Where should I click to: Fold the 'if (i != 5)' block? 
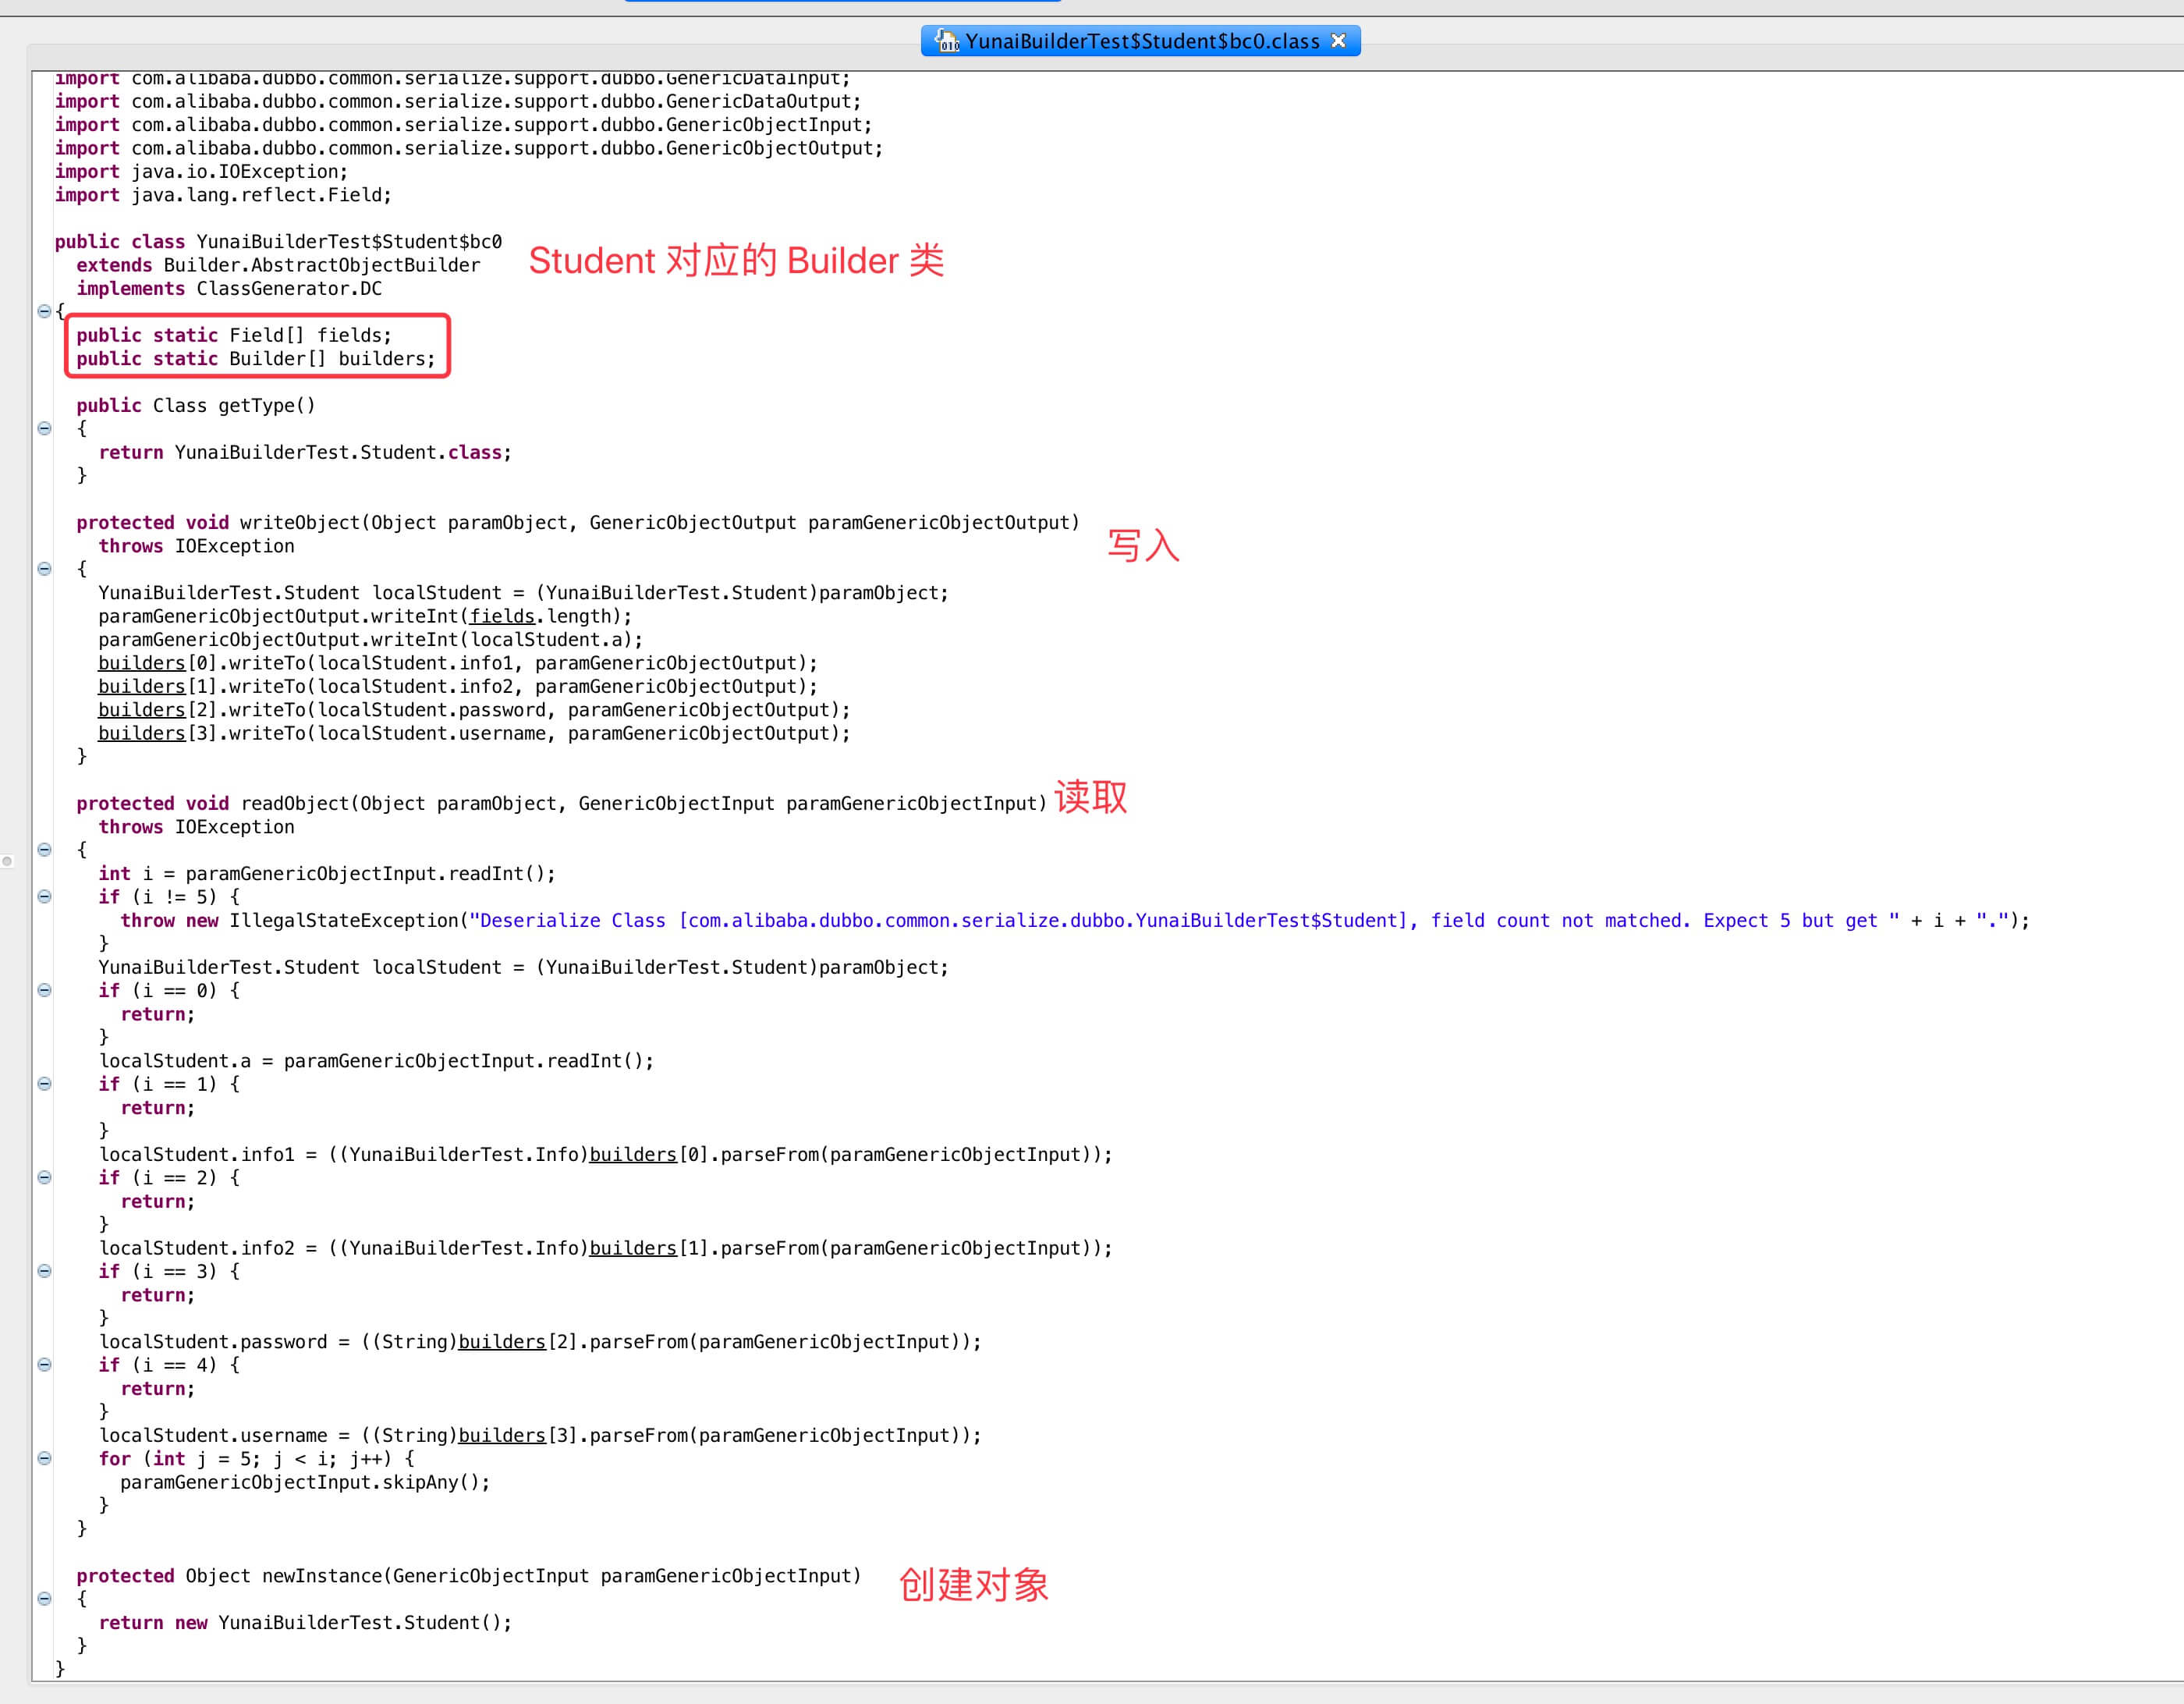click(x=44, y=896)
